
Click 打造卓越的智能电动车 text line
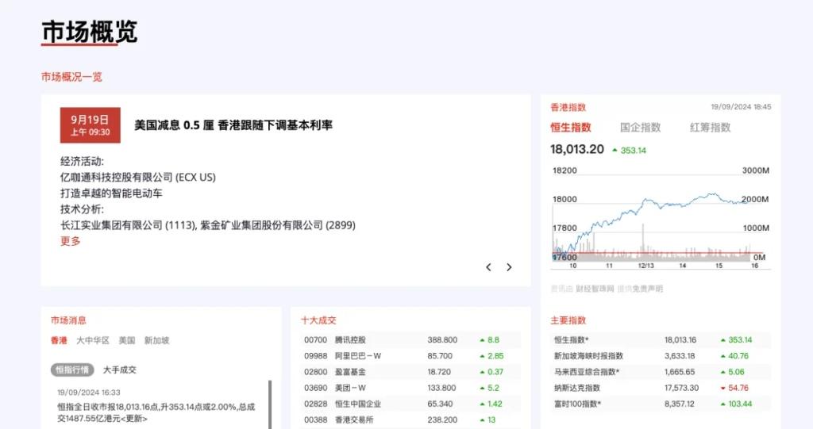coord(111,193)
